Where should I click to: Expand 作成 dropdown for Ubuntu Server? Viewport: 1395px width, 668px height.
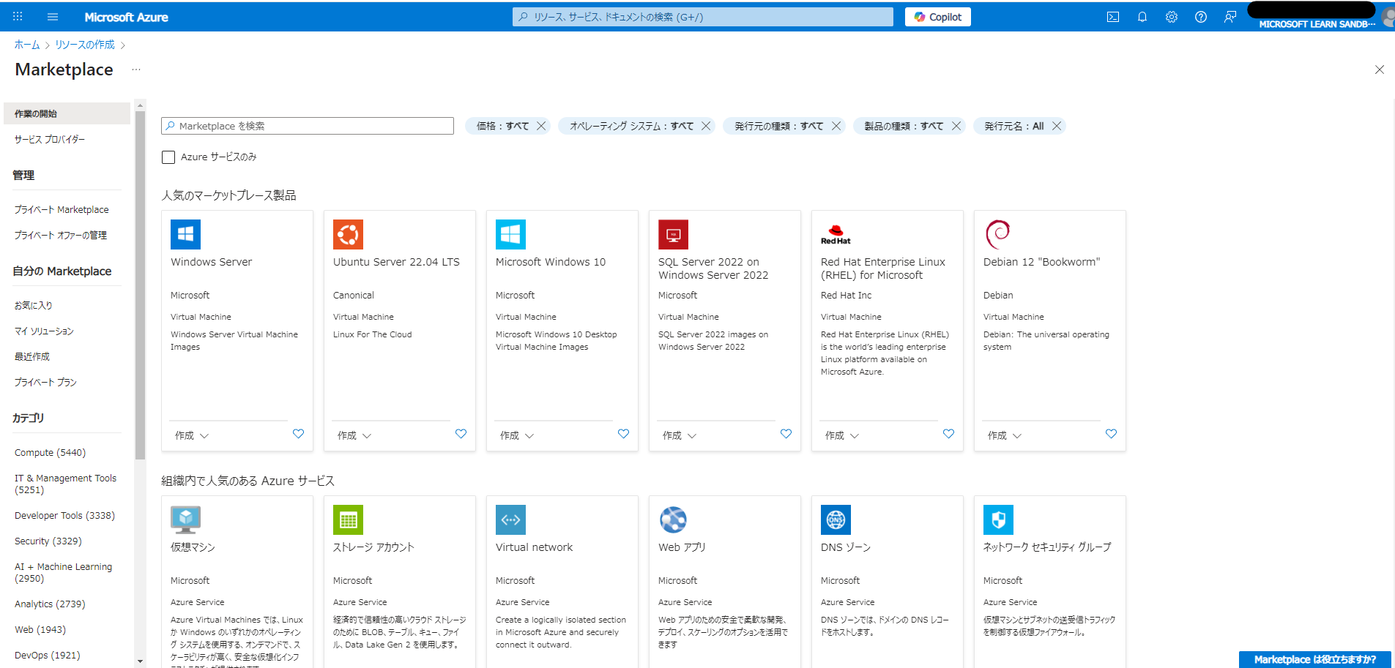coord(354,435)
